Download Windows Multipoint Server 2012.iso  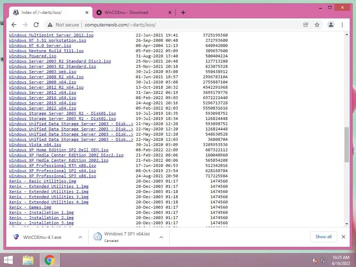pos(51,35)
